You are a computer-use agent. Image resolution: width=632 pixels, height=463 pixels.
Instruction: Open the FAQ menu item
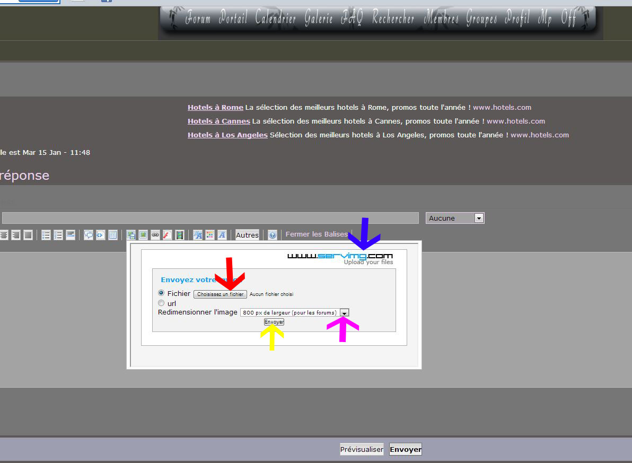tap(352, 18)
